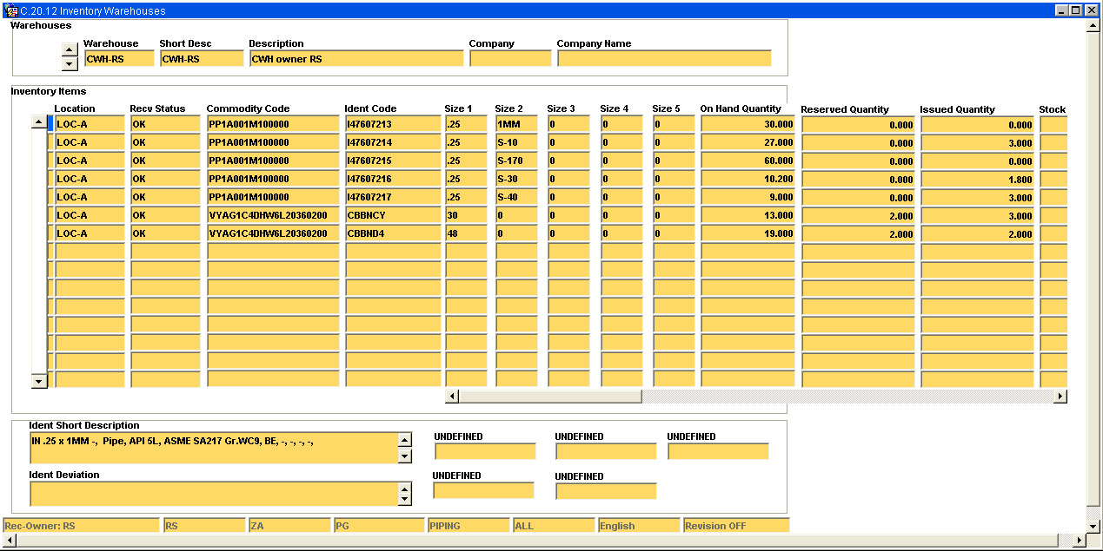Select Ident Code cell CBBND4

pyautogui.click(x=393, y=233)
